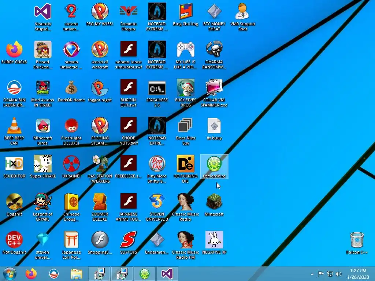Open Dogshit eagle C++ icon
375x281 pixels.
click(x=14, y=205)
